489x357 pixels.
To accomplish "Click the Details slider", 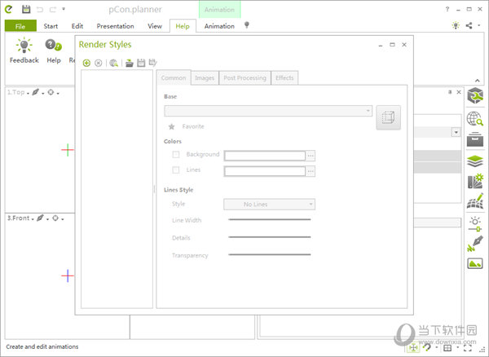I will 270,237.
